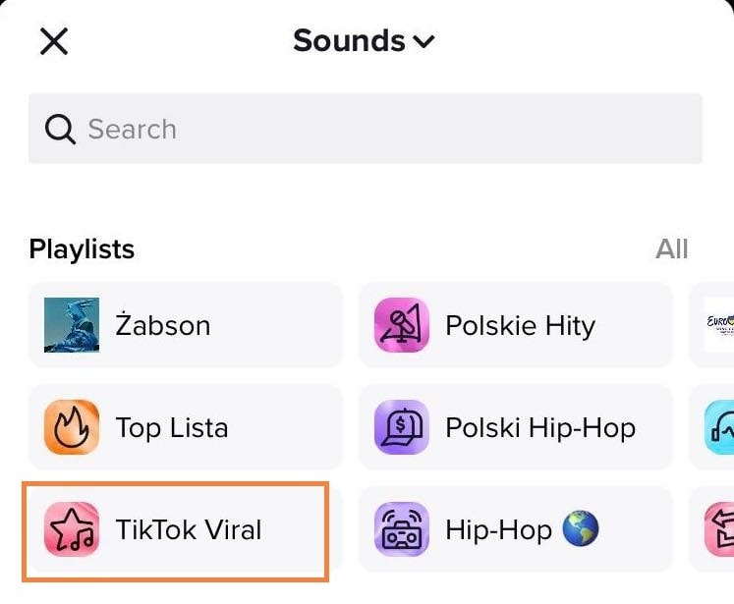Open the Polskie Hity playlist label
Image resolution: width=734 pixels, height=604 pixels.
click(x=520, y=326)
